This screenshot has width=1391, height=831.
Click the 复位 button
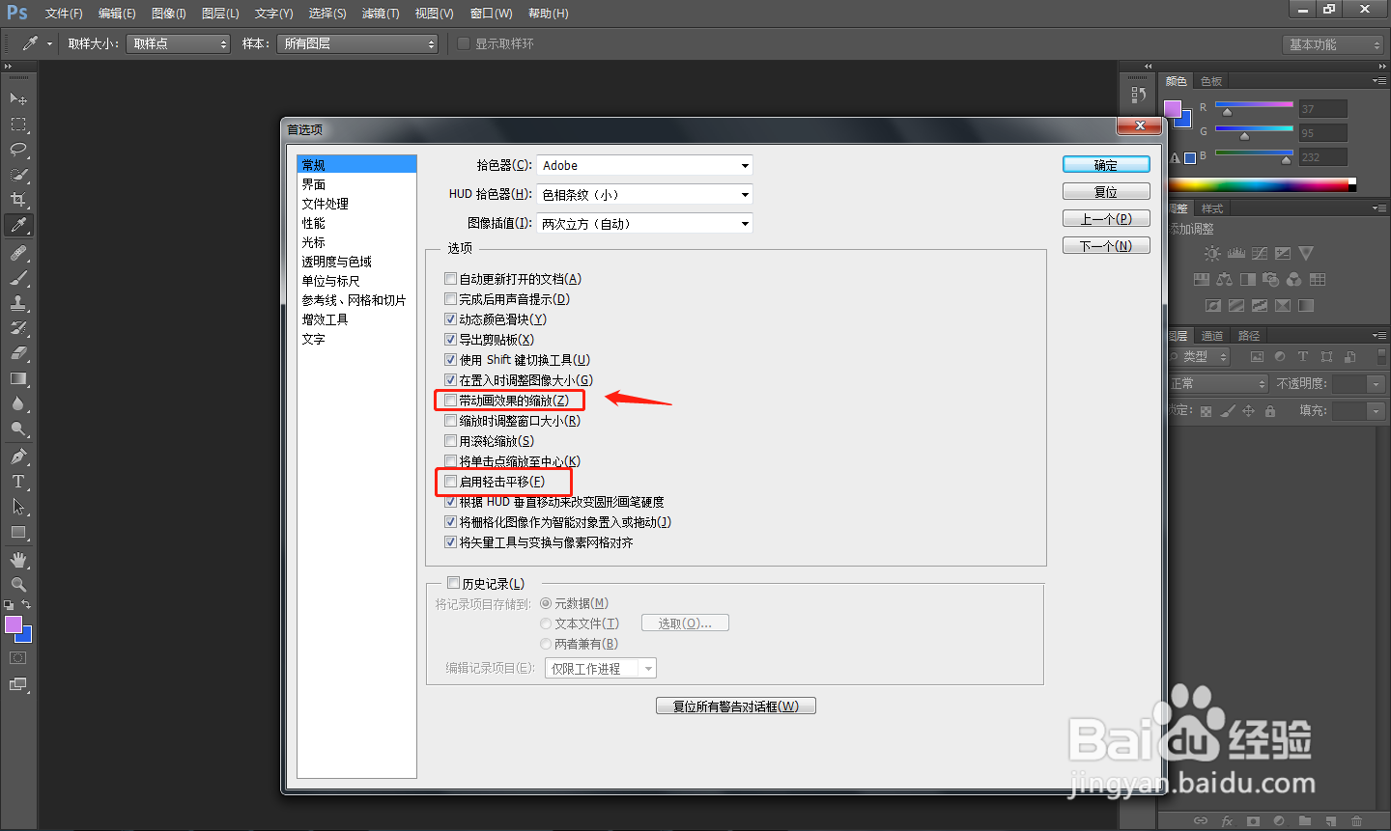click(x=1106, y=192)
